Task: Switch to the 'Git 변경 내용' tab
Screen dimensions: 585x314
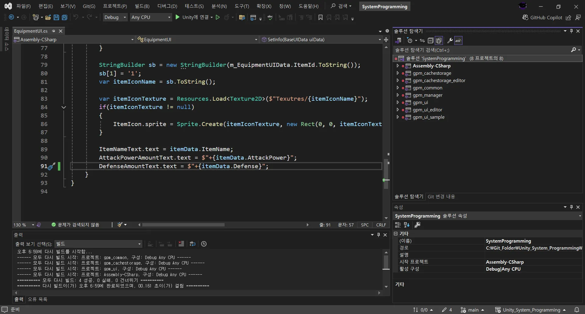Action: pyautogui.click(x=441, y=197)
